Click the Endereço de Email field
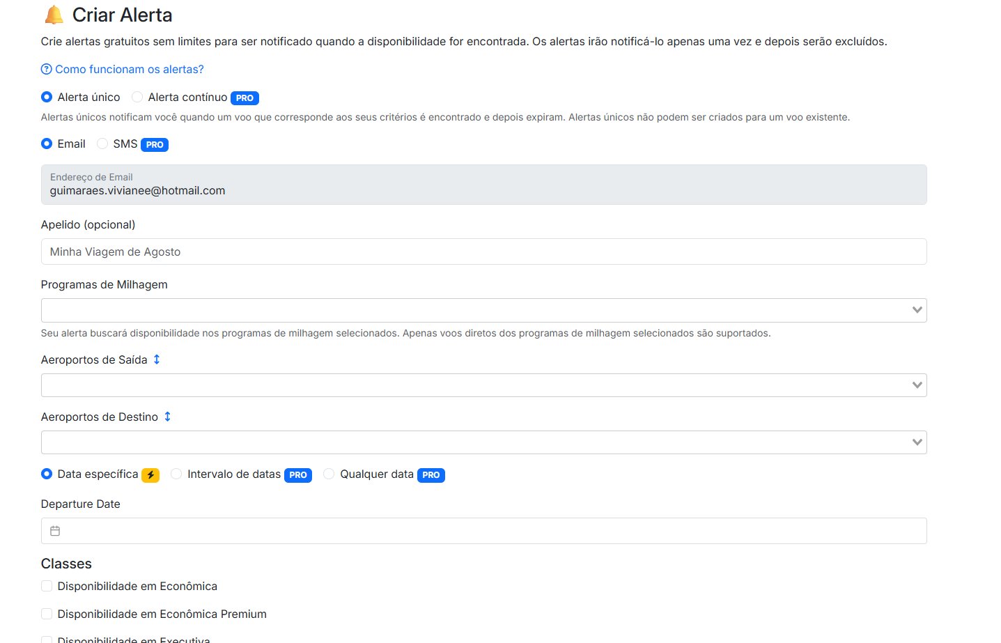 point(483,185)
